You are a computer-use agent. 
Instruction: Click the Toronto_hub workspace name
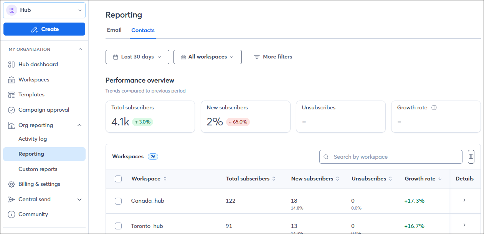click(x=147, y=226)
